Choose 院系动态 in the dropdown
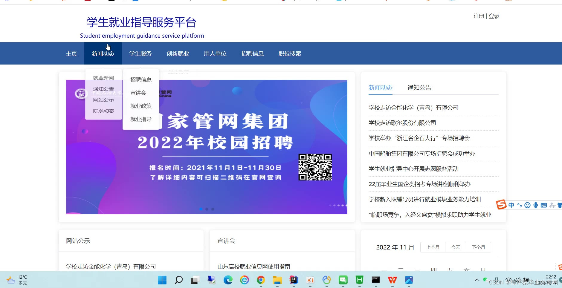This screenshot has height=288, width=562. [103, 111]
